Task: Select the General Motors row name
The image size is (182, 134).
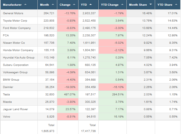Action: point(13,13)
